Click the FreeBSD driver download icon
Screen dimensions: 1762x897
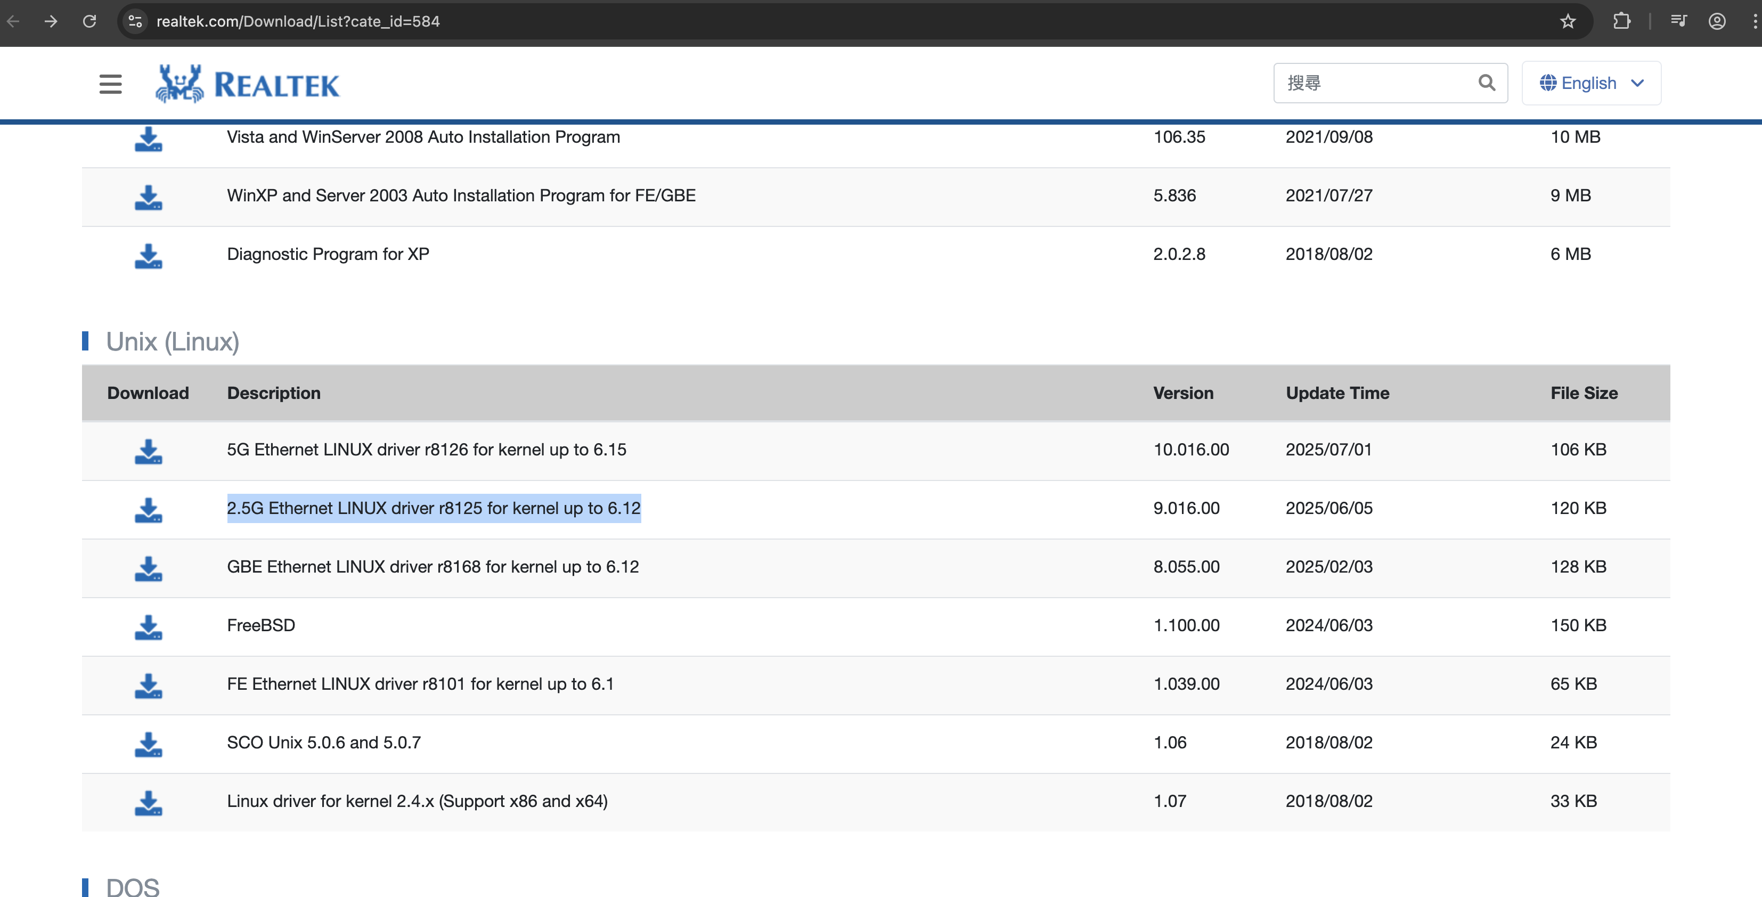point(148,627)
